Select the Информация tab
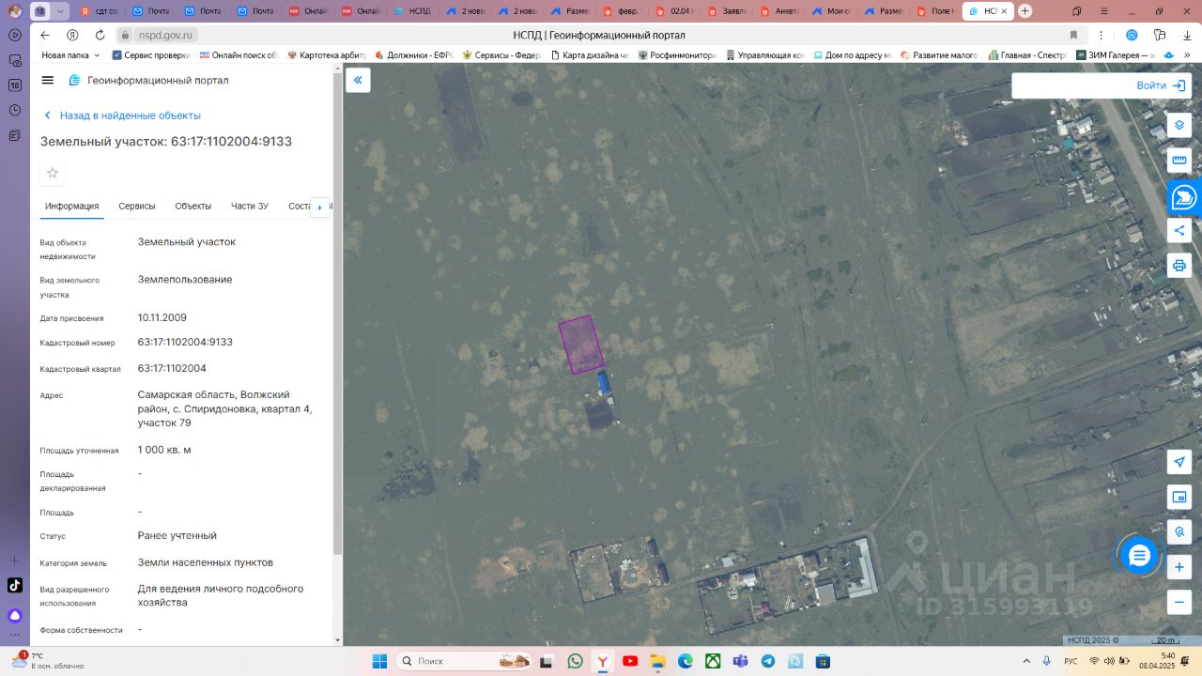This screenshot has height=676, width=1202. coord(72,207)
